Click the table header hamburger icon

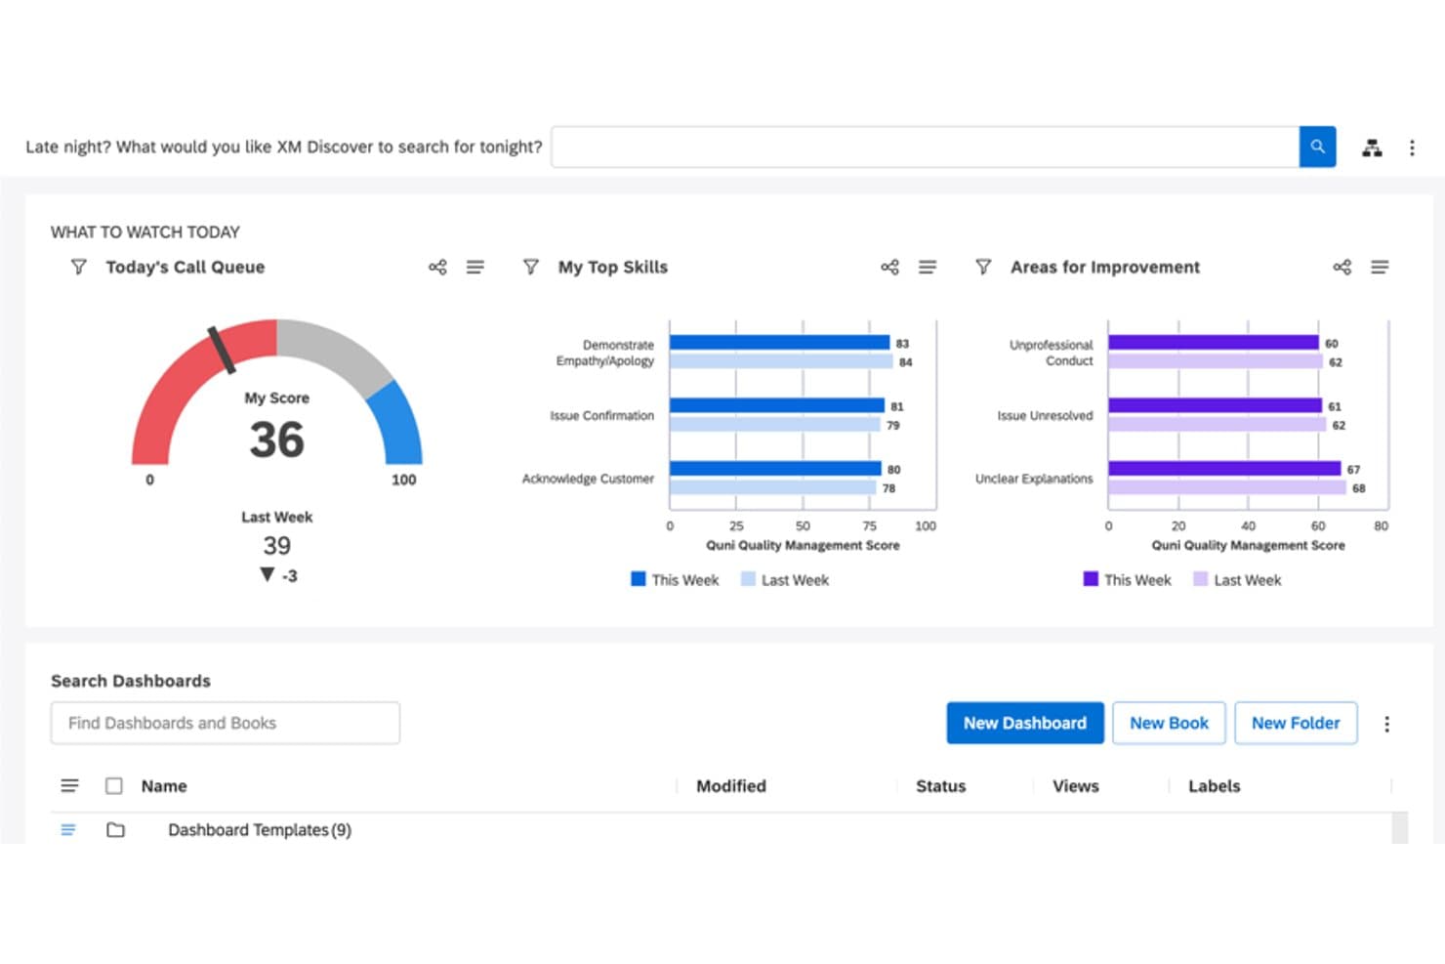[x=69, y=785]
